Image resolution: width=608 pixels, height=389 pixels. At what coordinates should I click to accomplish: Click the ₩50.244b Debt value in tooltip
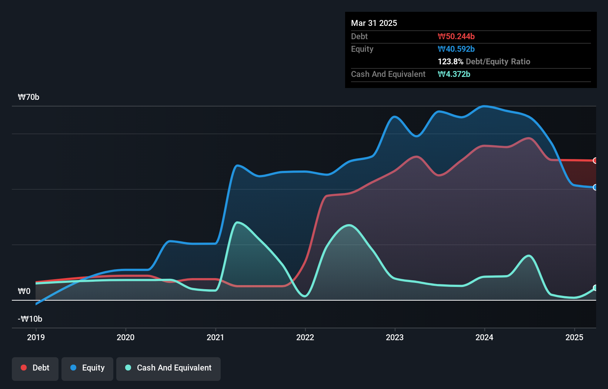(x=456, y=37)
